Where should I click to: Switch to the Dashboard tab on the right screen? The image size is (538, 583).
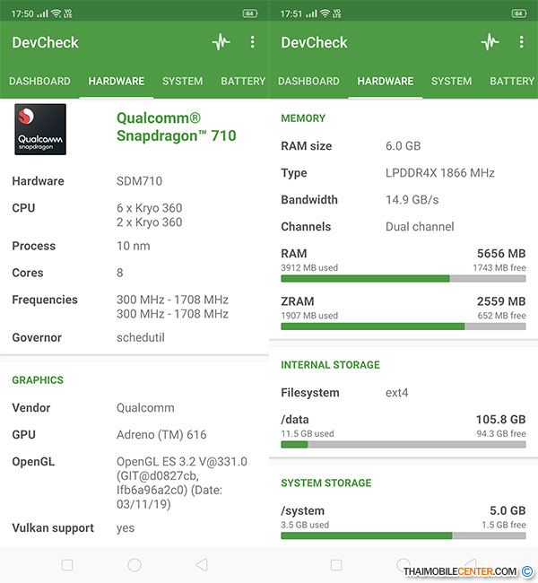(x=308, y=81)
